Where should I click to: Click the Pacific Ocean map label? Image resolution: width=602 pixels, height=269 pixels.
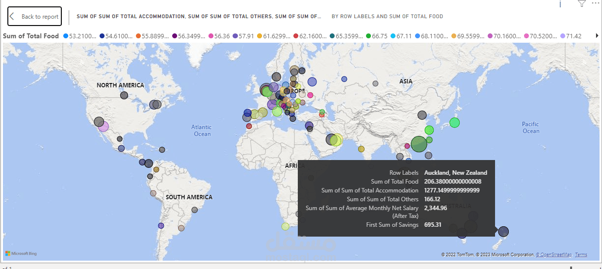pyautogui.click(x=530, y=128)
